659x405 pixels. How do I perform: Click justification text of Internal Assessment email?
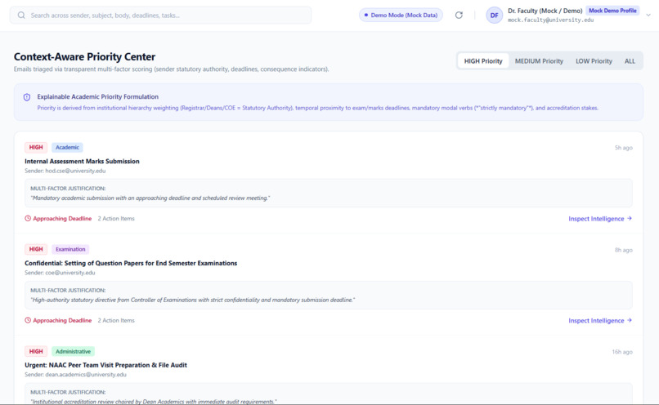[150, 198]
